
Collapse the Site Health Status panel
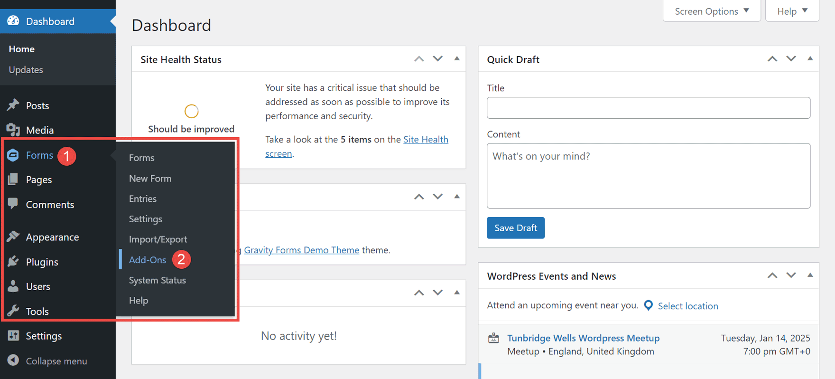pos(457,59)
